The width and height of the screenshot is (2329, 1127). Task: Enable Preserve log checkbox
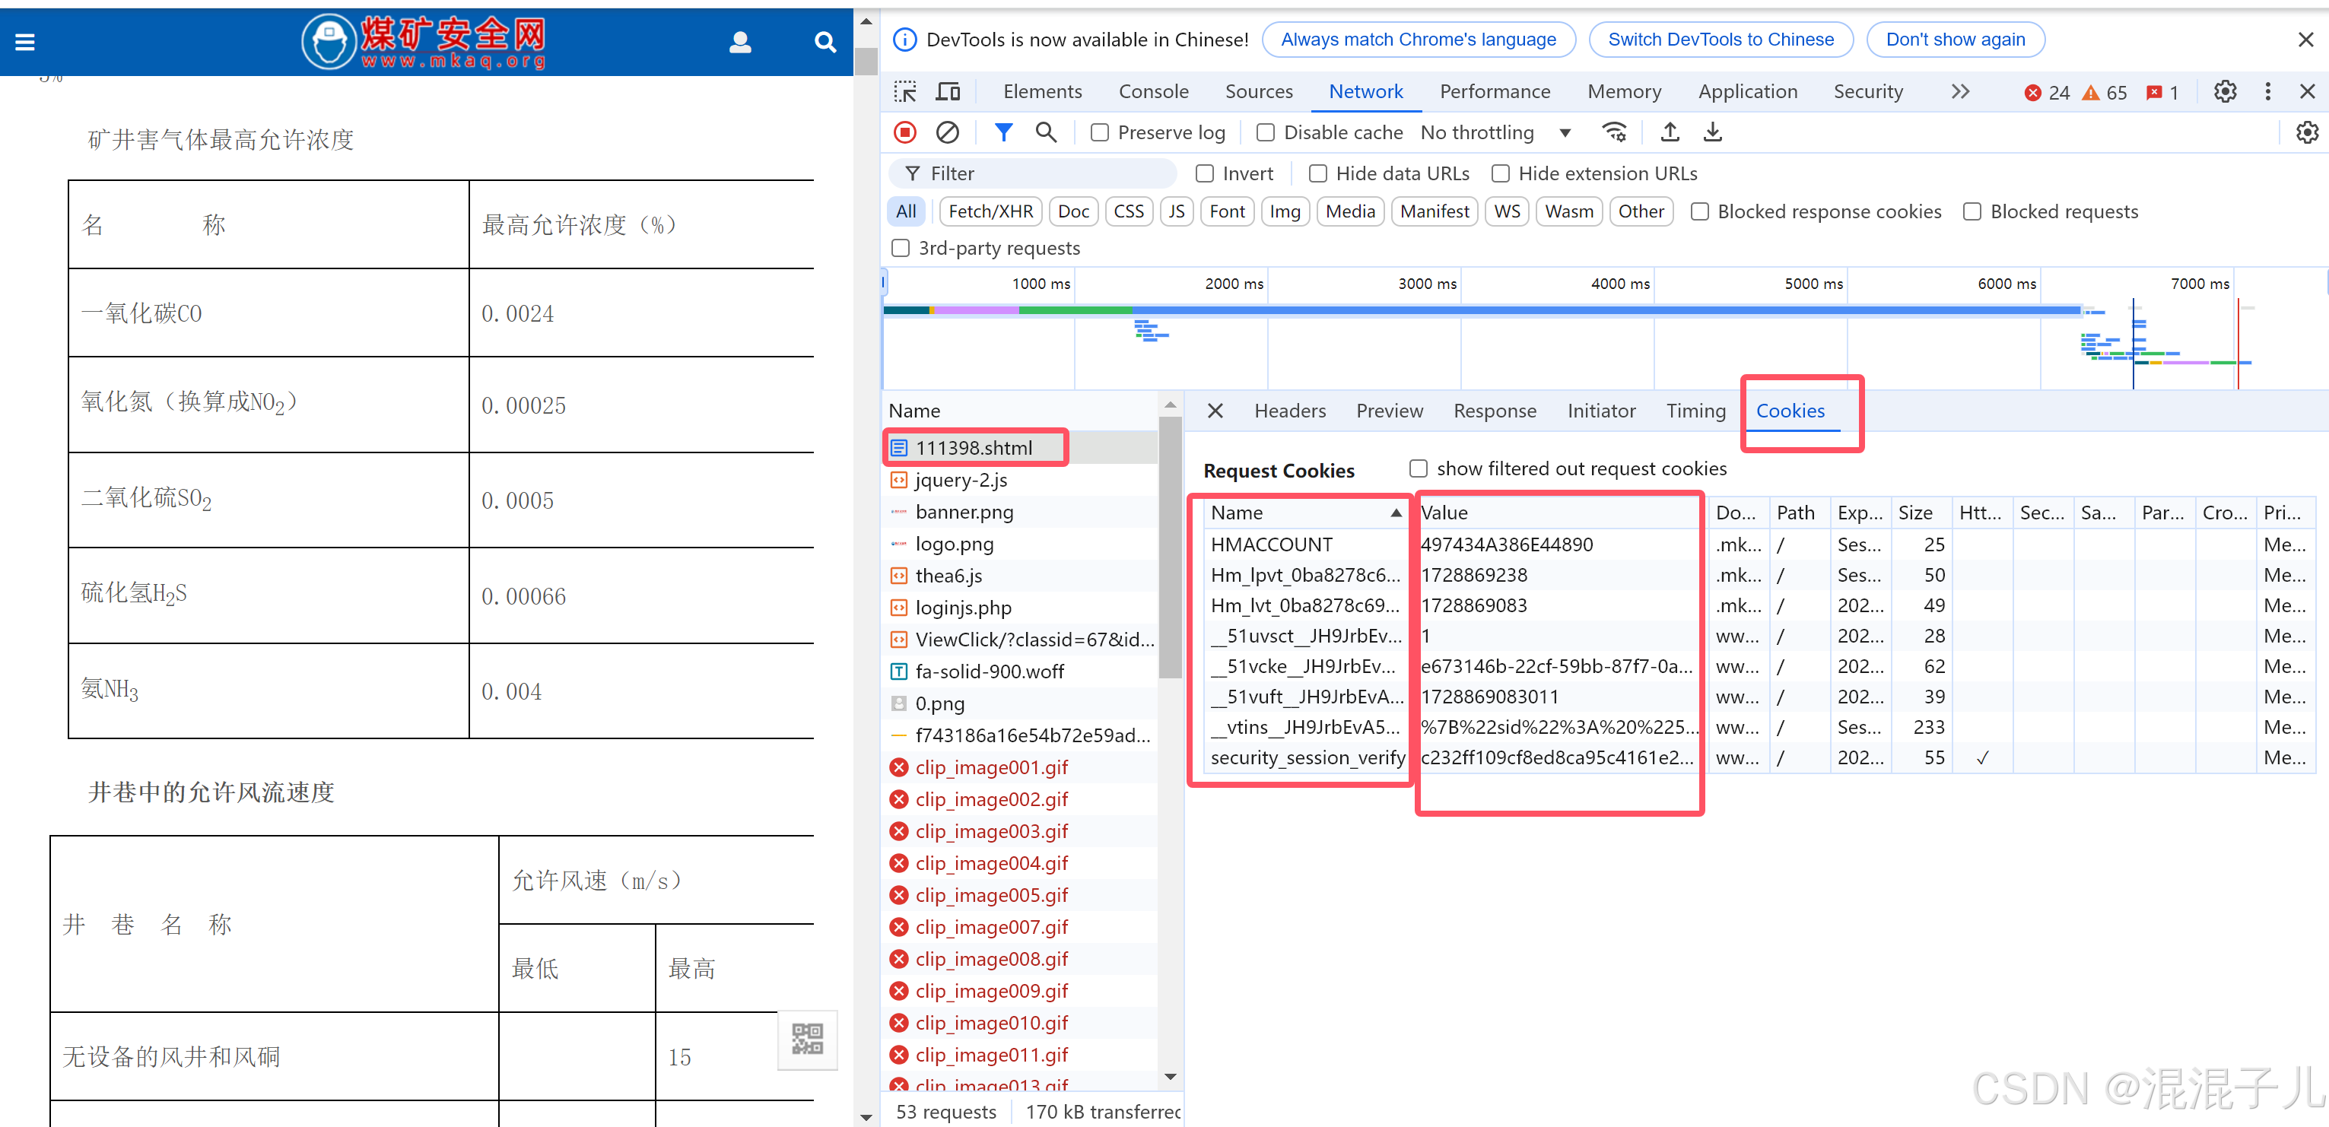[1099, 133]
